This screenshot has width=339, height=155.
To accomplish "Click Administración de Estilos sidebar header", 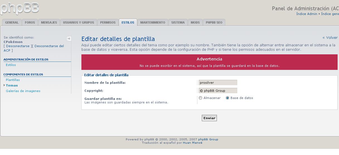I will [x=26, y=59].
